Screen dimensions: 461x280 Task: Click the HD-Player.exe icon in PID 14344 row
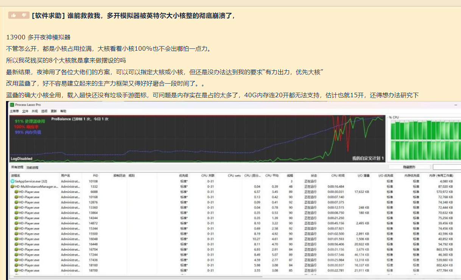[x=17, y=218]
